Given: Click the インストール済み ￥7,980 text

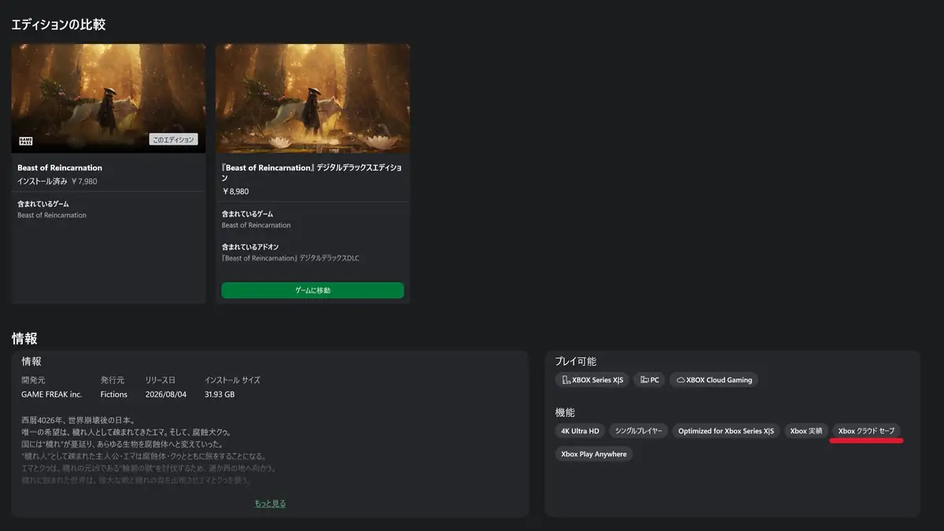Looking at the screenshot, I should (57, 181).
